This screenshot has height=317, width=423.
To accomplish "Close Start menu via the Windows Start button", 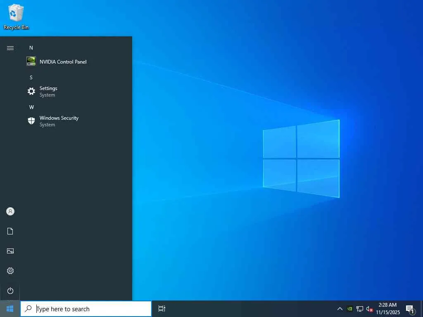I will (x=10, y=309).
